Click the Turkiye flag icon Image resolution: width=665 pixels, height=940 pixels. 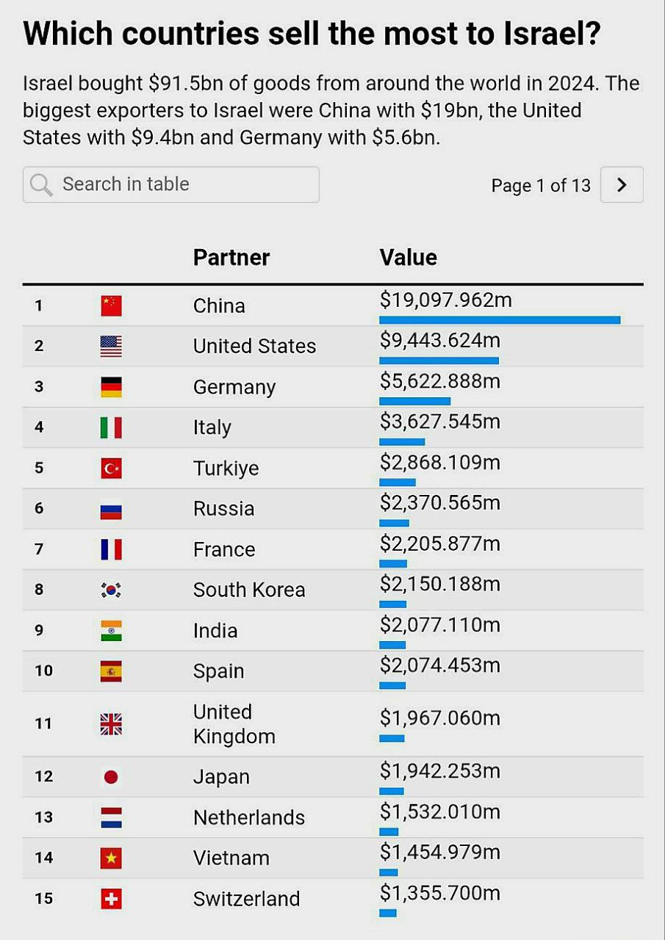pyautogui.click(x=111, y=468)
